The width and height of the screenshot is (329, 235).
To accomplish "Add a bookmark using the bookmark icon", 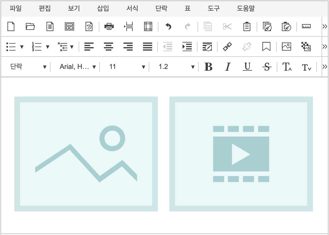I will (x=266, y=47).
